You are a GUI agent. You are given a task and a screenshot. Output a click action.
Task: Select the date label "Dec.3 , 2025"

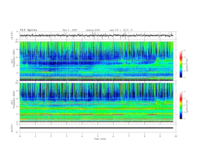[x=70, y=30]
